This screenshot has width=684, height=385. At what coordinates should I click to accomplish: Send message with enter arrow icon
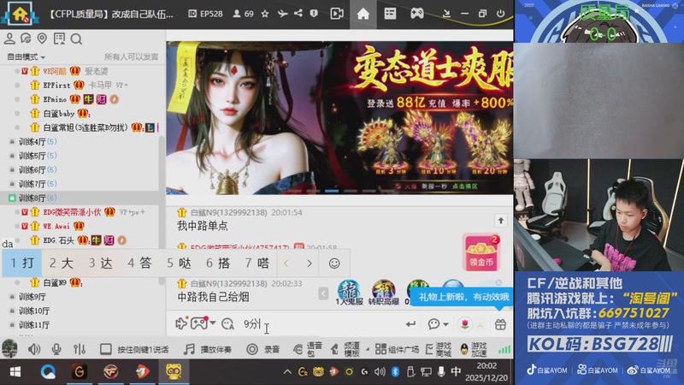point(410,324)
